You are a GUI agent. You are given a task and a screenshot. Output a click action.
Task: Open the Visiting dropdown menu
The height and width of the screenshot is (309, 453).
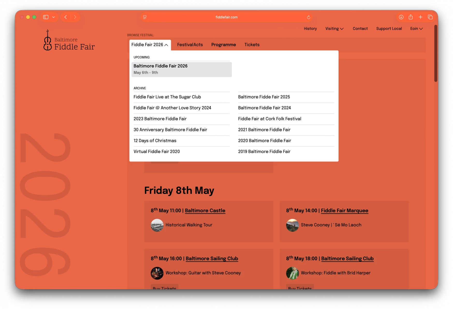[x=334, y=29]
